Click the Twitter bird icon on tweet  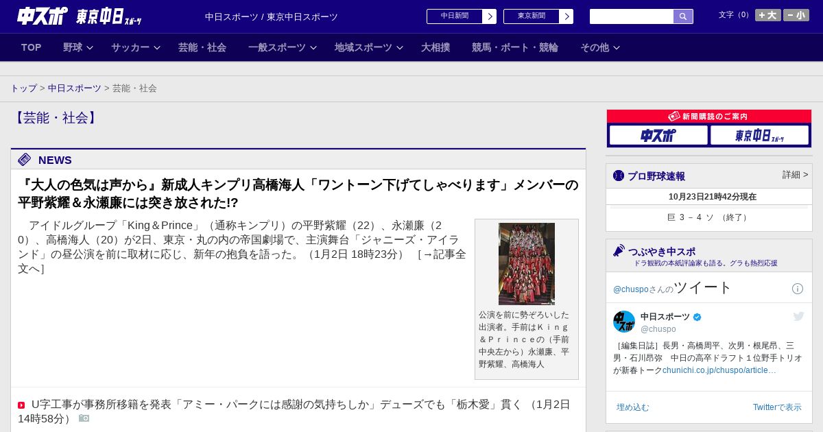click(798, 316)
